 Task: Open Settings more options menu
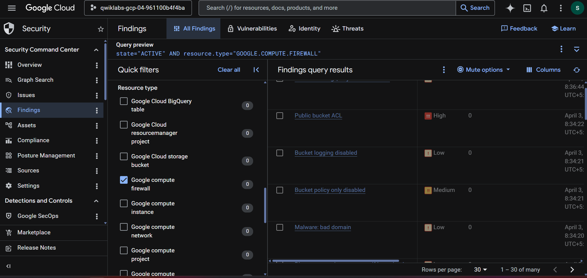97,186
